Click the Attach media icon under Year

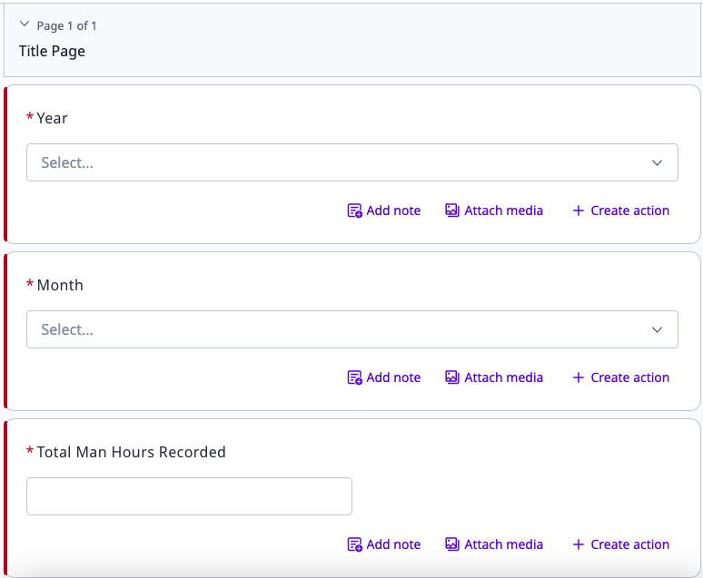[452, 211]
